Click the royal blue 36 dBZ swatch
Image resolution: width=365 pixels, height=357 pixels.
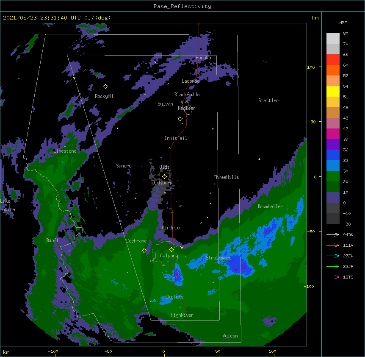pos(333,155)
